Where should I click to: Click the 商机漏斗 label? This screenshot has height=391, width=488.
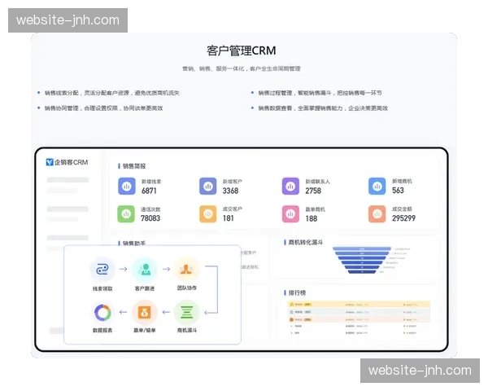[187, 330]
